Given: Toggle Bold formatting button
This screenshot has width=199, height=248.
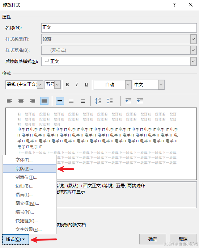Looking at the screenshot, I should click(x=67, y=85).
